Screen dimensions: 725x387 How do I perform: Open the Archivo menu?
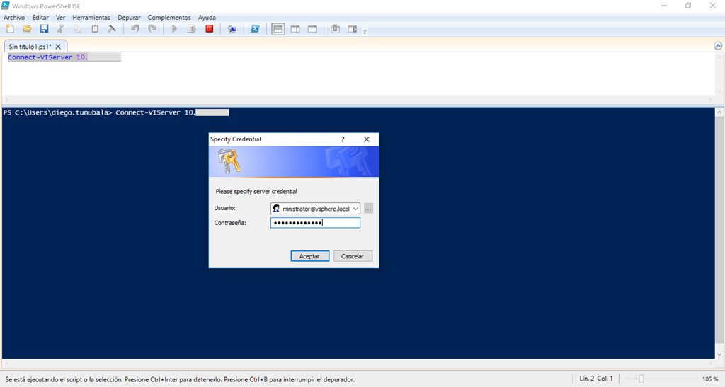[x=14, y=17]
